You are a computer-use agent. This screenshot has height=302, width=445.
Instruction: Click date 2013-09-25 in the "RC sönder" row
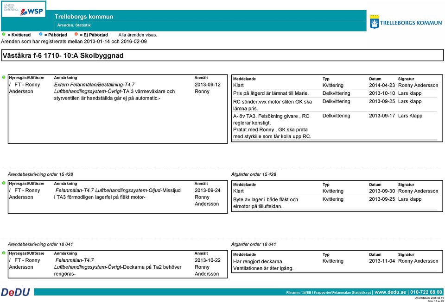click(382, 102)
